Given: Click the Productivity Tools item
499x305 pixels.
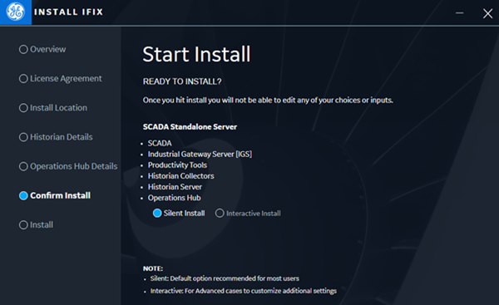Looking at the screenshot, I should coord(177,165).
